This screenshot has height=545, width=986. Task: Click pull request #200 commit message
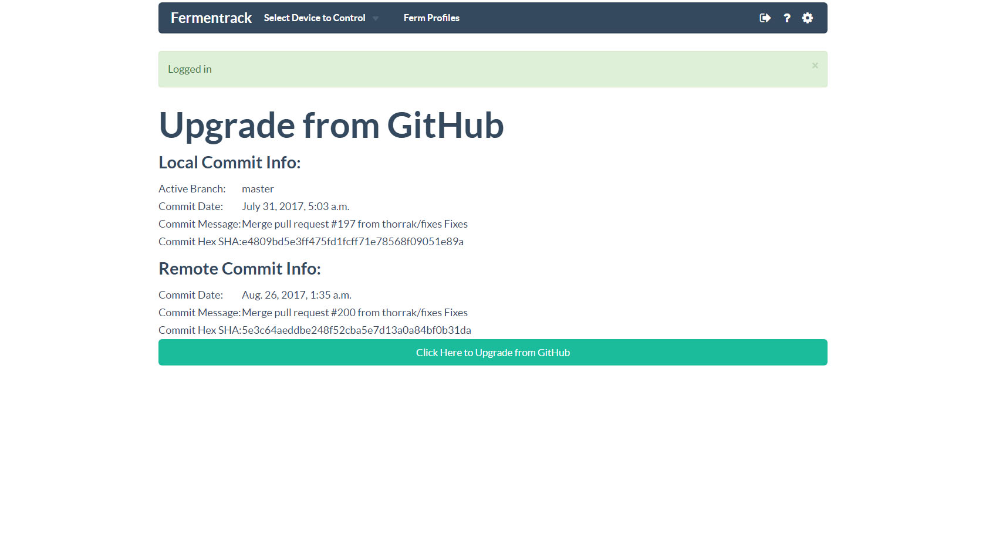pos(354,313)
